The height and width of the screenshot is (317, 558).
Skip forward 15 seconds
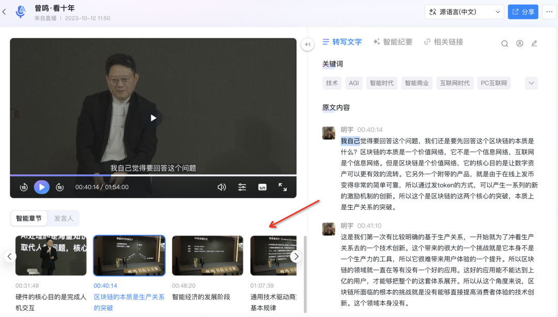coord(59,187)
